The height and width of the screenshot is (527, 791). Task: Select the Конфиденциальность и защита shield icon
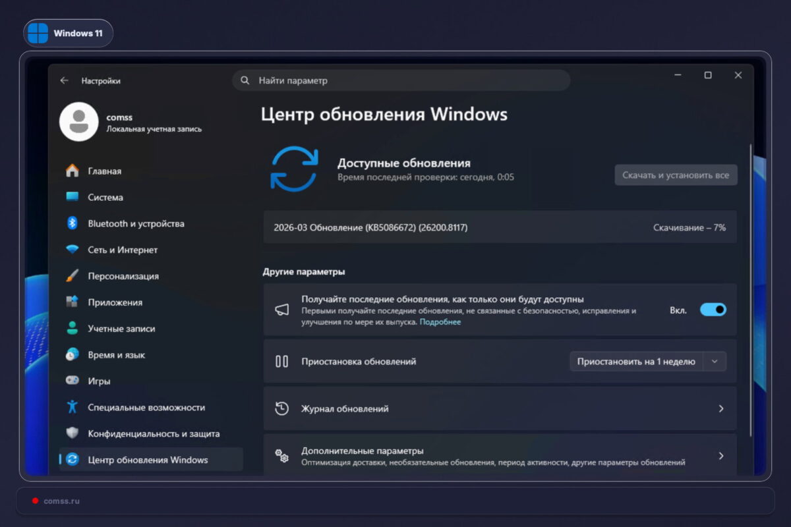pos(72,433)
